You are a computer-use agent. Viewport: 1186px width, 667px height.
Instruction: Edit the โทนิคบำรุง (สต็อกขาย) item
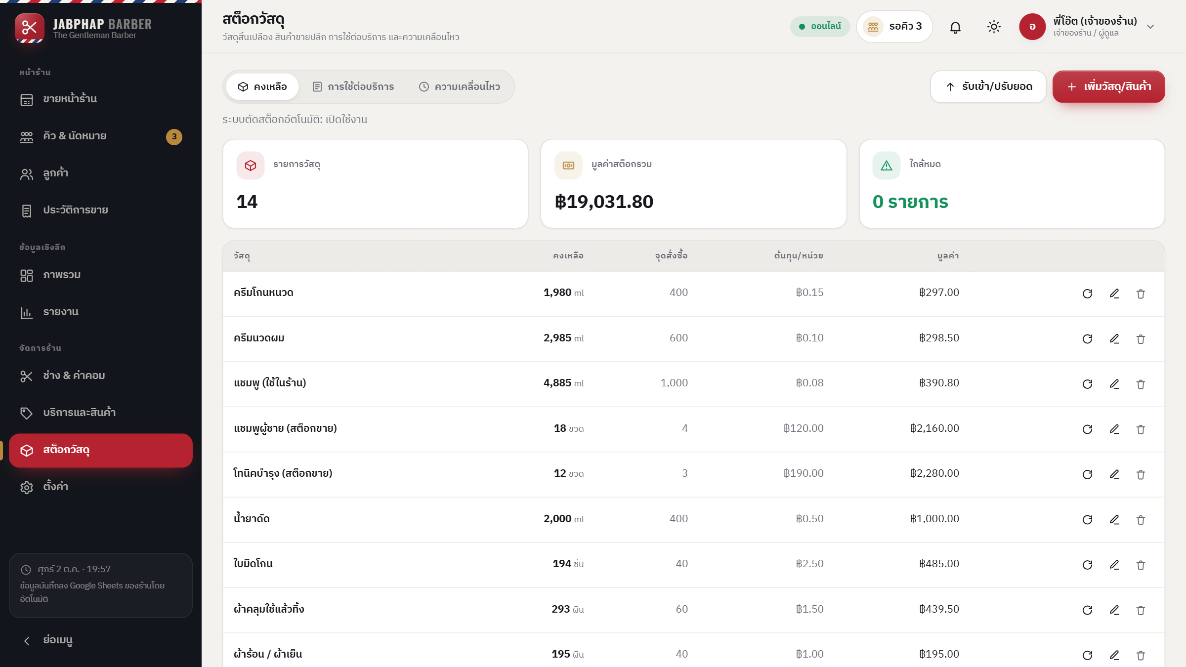pyautogui.click(x=1114, y=475)
